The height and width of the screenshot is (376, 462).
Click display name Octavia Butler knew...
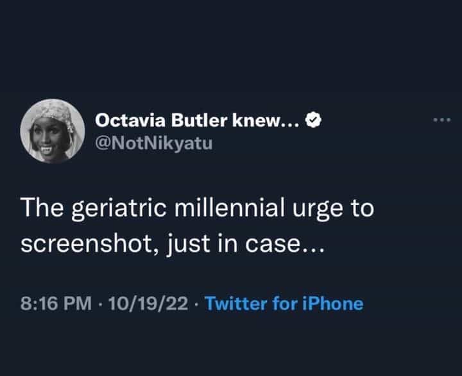pyautogui.click(x=196, y=120)
